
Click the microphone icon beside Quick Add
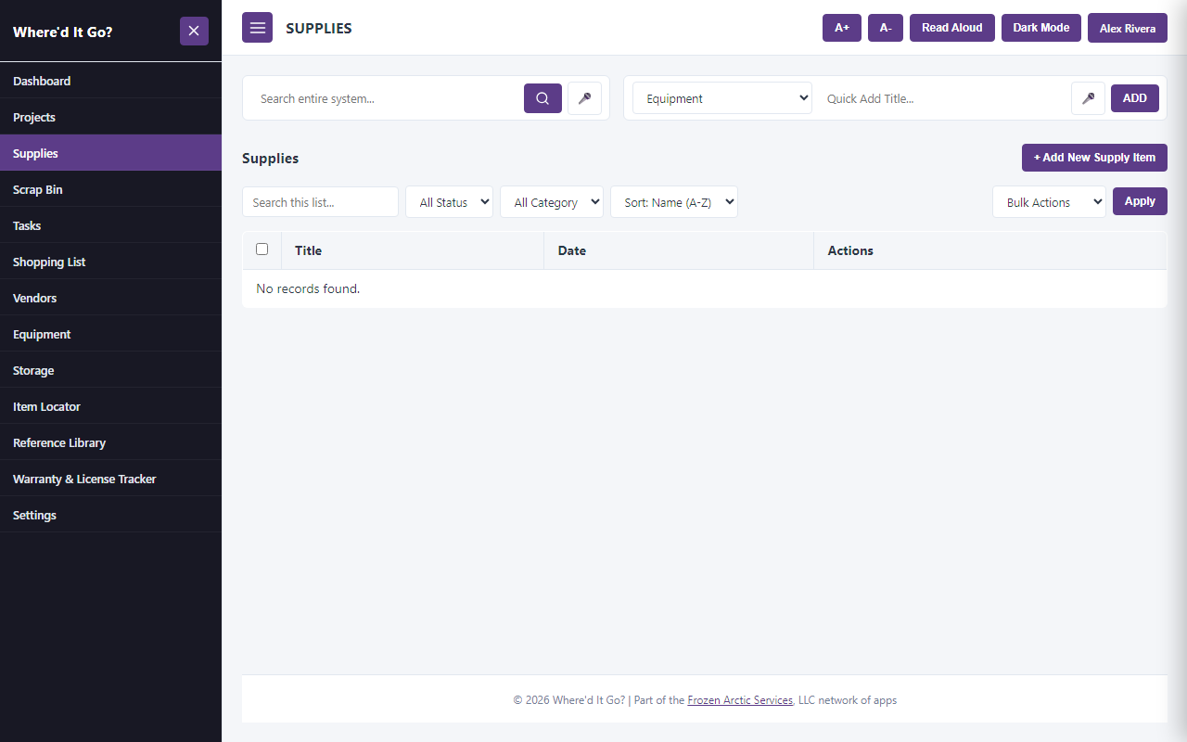pyautogui.click(x=1088, y=98)
